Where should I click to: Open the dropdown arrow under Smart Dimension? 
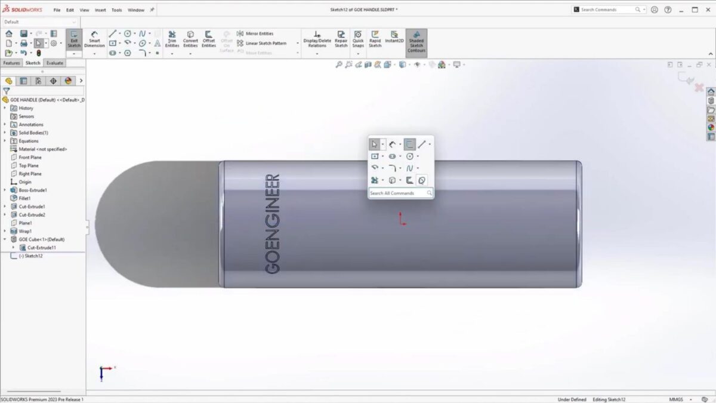(x=94, y=54)
